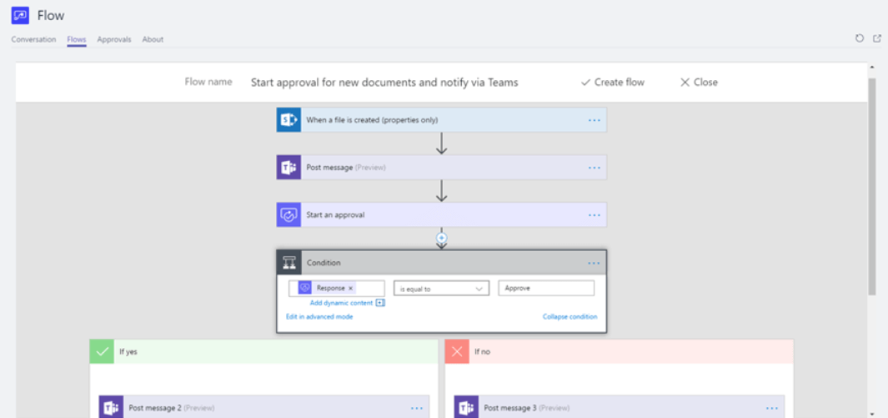The width and height of the screenshot is (888, 418).
Task: Go to the About tab
Action: [x=153, y=40]
